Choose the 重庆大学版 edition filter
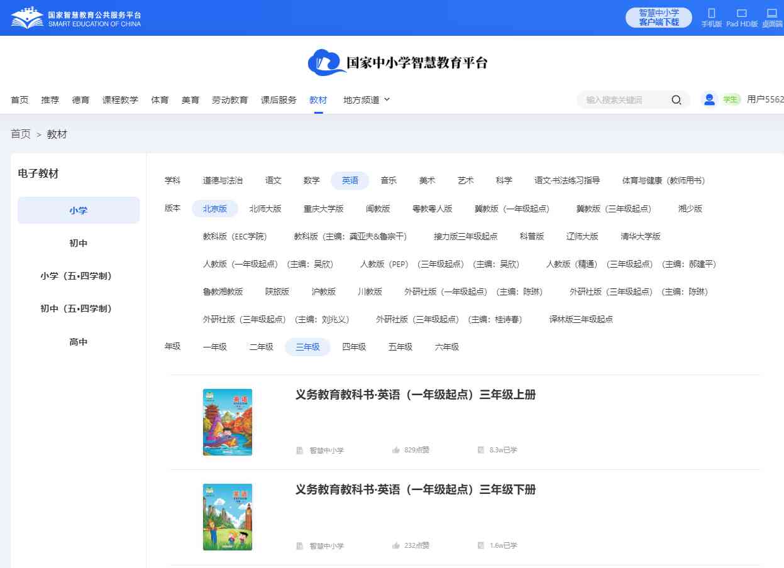Screen dimensions: 784x568 click(324, 209)
